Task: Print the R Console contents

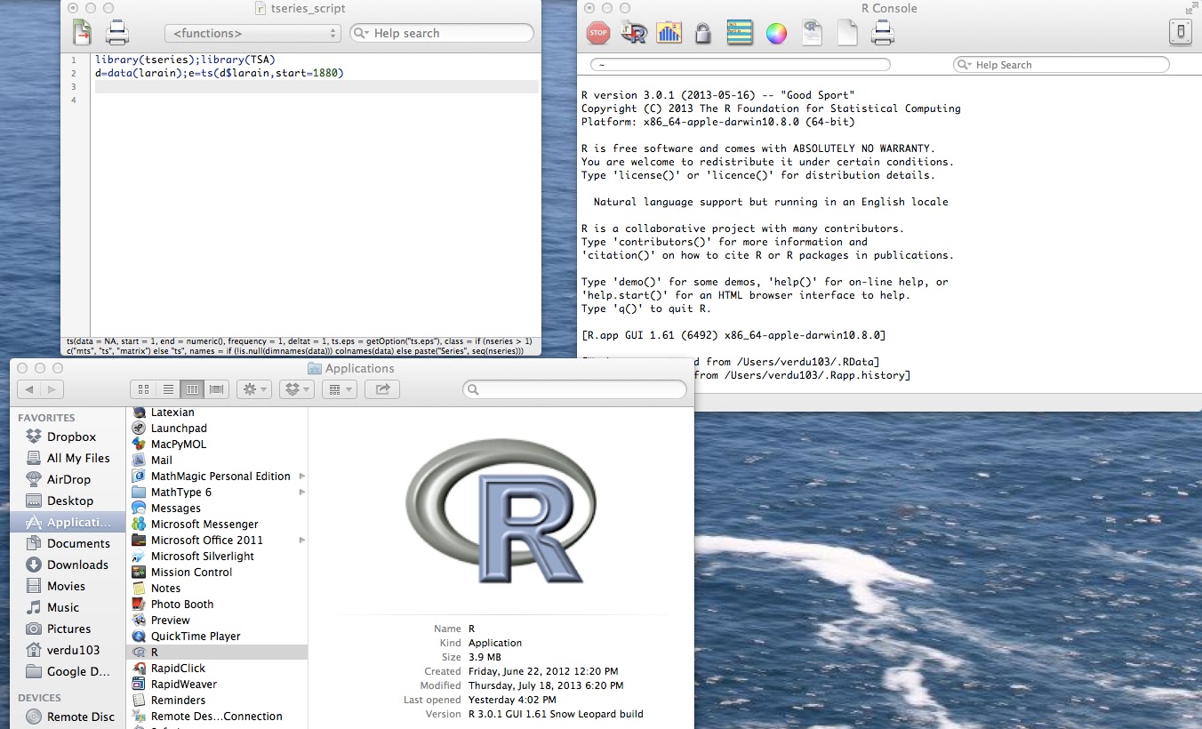Action: pos(882,34)
